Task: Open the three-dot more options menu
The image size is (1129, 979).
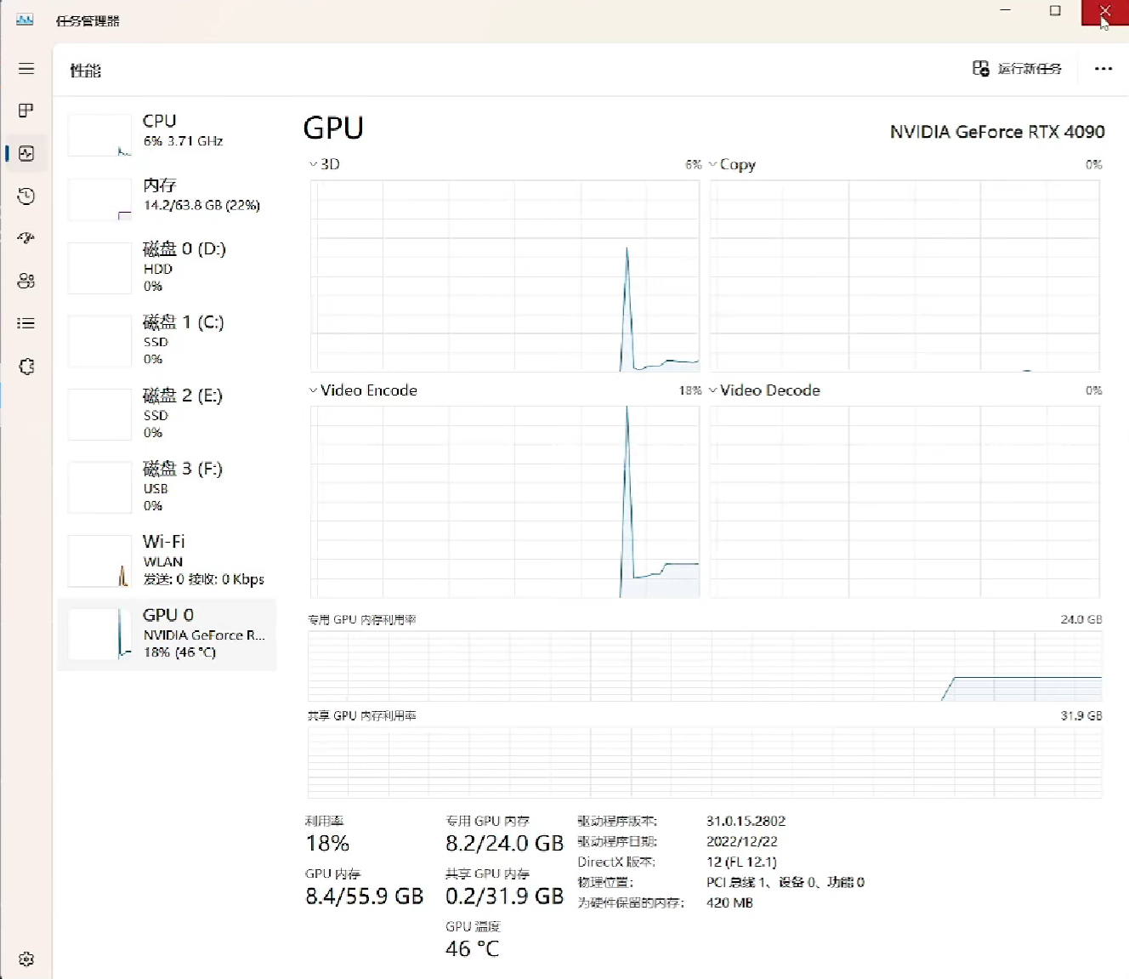Action: click(1103, 69)
